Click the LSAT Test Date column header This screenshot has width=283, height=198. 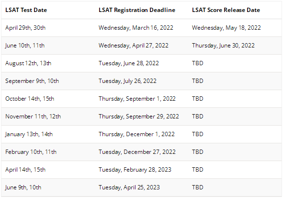point(26,10)
